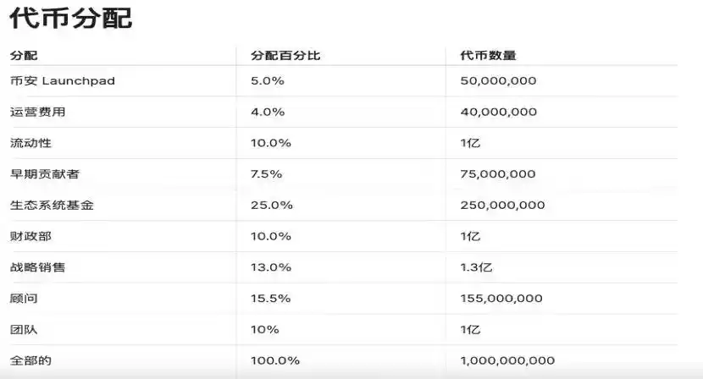Click the 75,000,000 token amount cell
The width and height of the screenshot is (703, 379).
[x=498, y=174]
